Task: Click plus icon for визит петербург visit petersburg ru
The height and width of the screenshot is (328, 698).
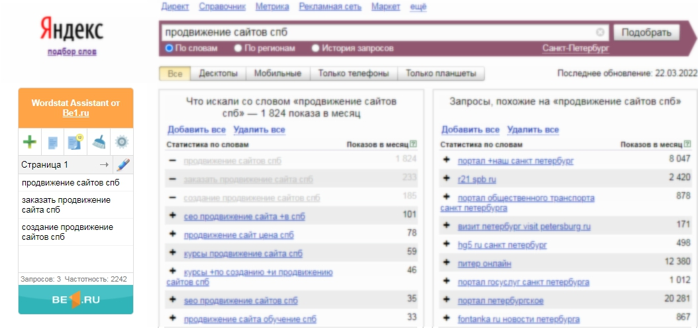Action: (x=446, y=225)
